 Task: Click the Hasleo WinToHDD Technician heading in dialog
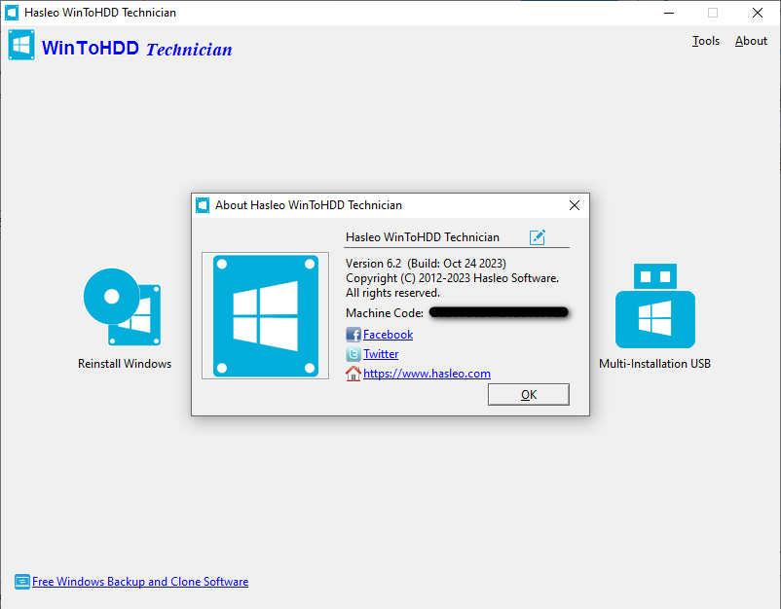pyautogui.click(x=423, y=237)
